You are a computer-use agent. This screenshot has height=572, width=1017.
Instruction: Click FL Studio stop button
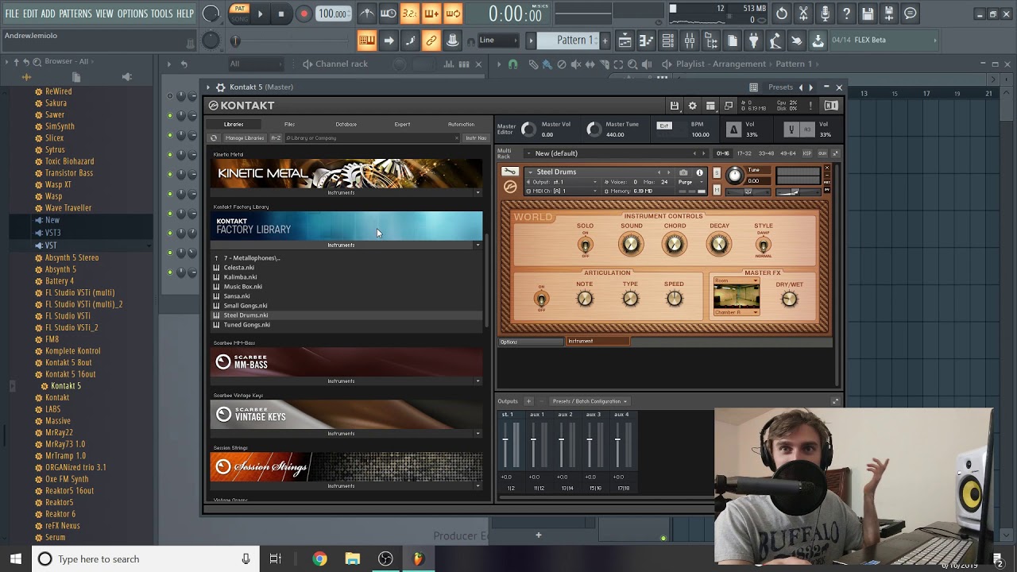[280, 14]
